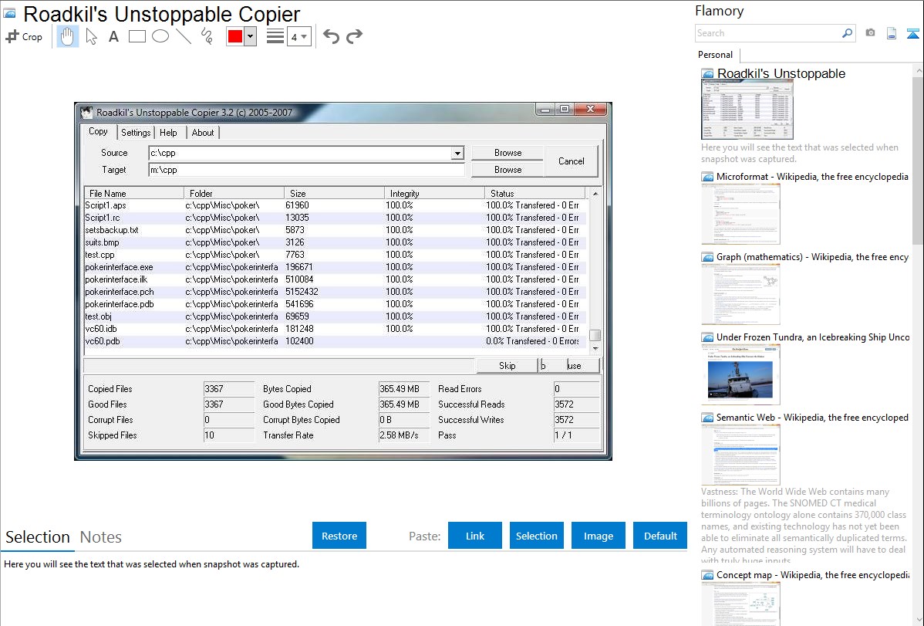Activate the hand pan tool
The height and width of the screenshot is (626, 924).
click(x=67, y=36)
